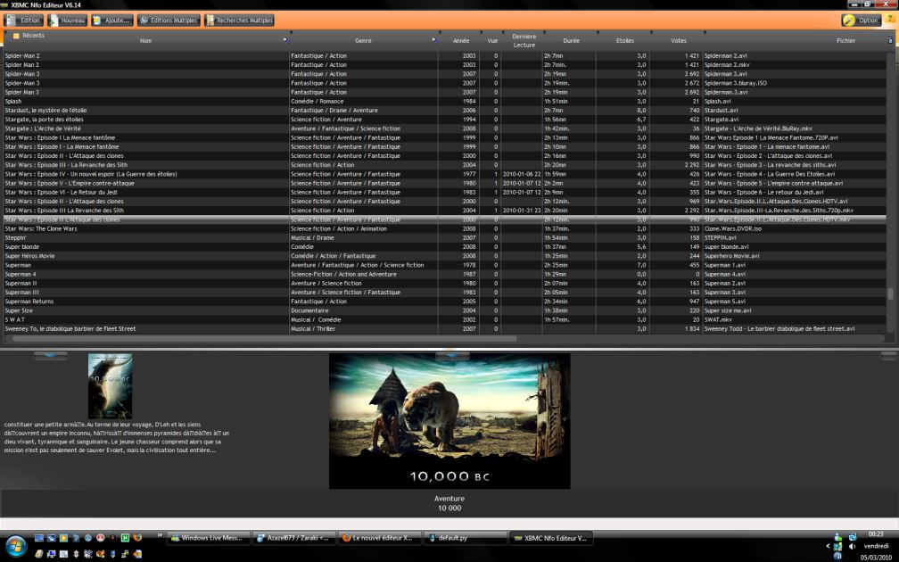Click the filter icon in the Genre column header
Viewport: 899px width, 562px height.
click(435, 40)
